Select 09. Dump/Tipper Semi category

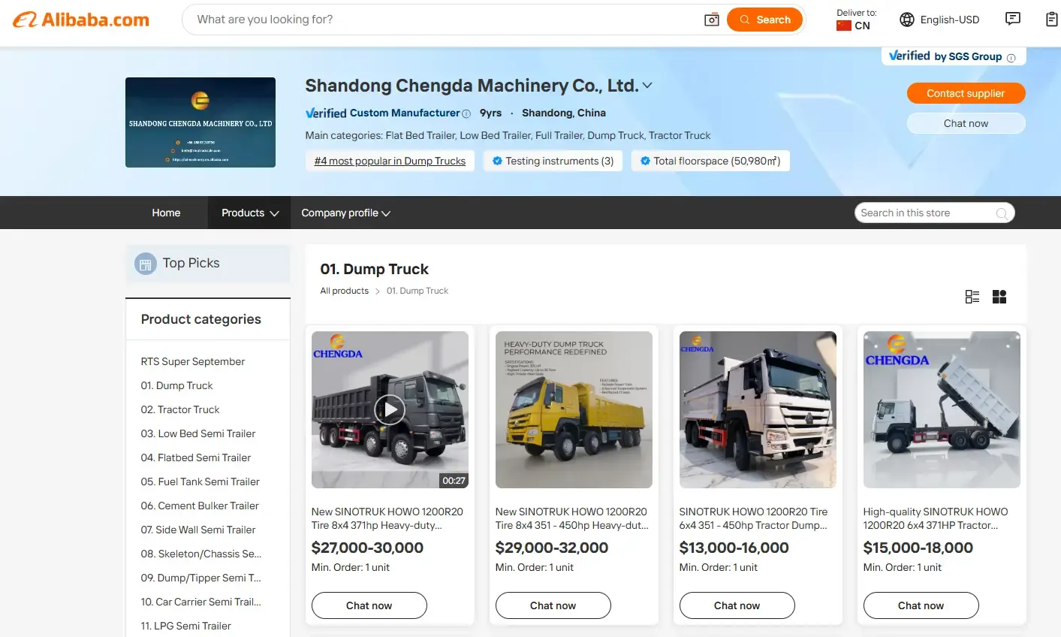pos(201,578)
